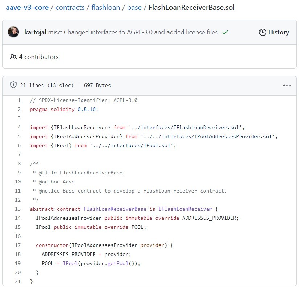Open kartojal's avatar profile picture

pos(13,32)
